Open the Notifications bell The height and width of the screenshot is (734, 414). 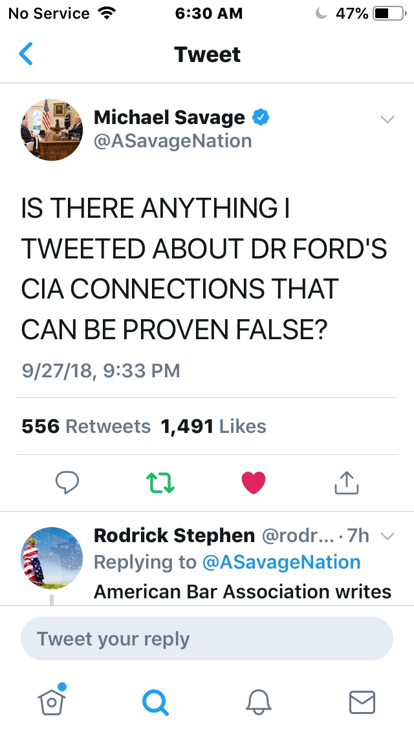point(257,701)
